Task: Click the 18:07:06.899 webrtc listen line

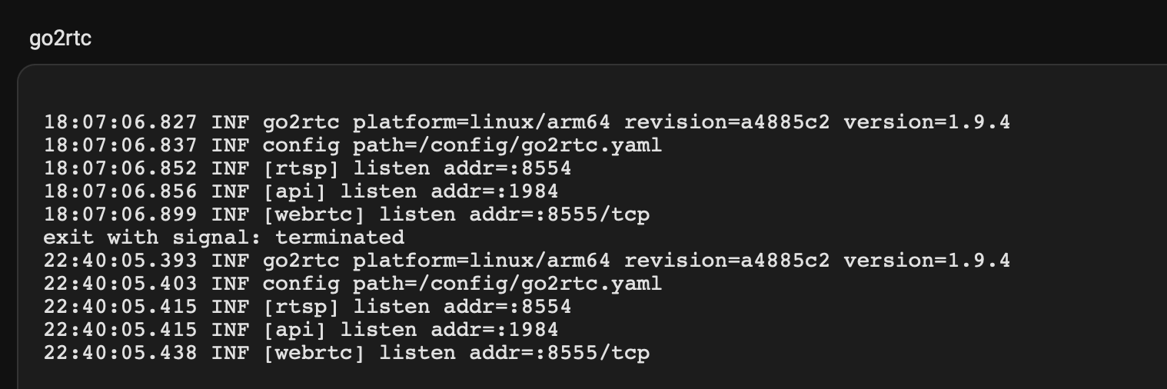Action: [x=347, y=214]
